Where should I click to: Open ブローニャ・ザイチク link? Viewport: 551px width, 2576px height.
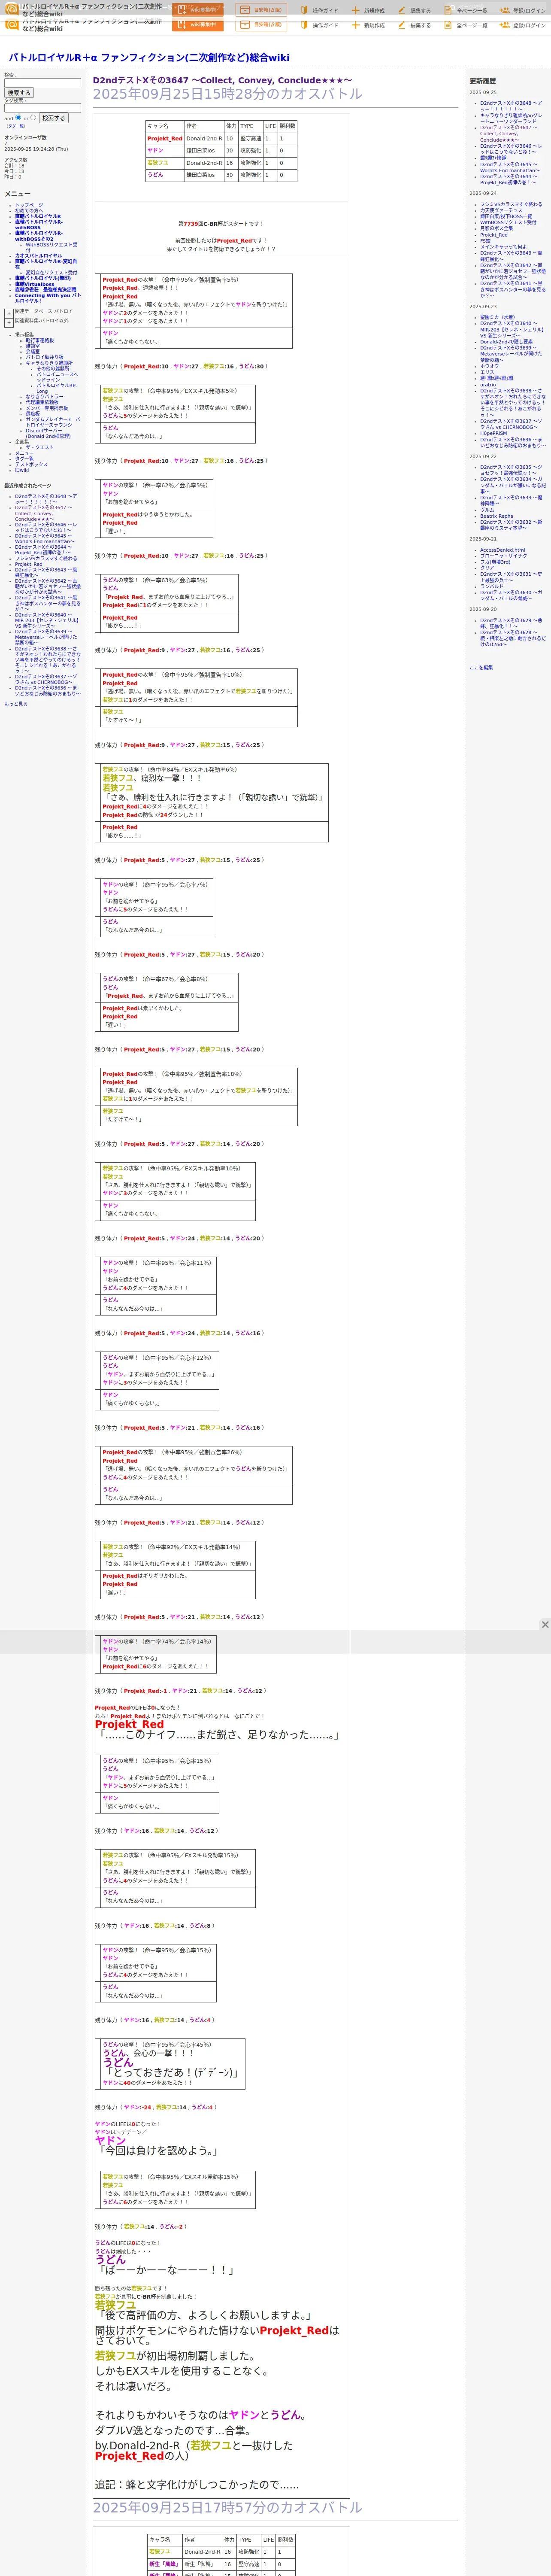coord(504,556)
